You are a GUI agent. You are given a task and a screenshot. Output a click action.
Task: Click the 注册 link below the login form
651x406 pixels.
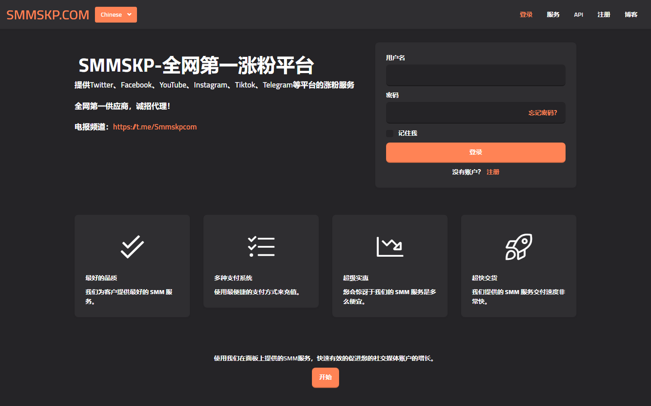click(x=493, y=172)
